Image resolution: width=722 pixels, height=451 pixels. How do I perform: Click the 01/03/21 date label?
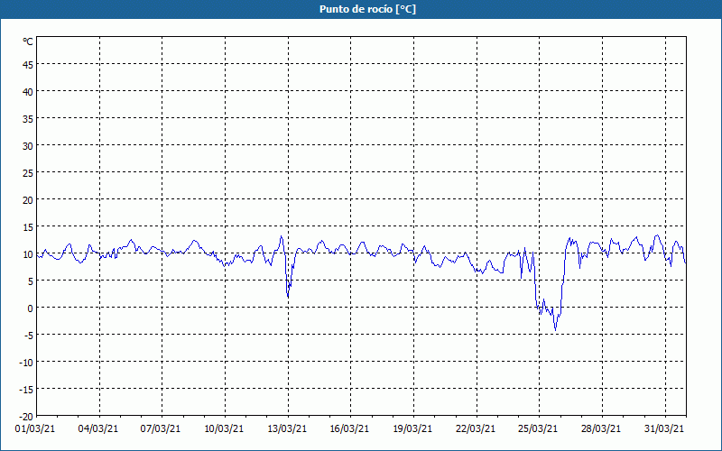coord(35,428)
